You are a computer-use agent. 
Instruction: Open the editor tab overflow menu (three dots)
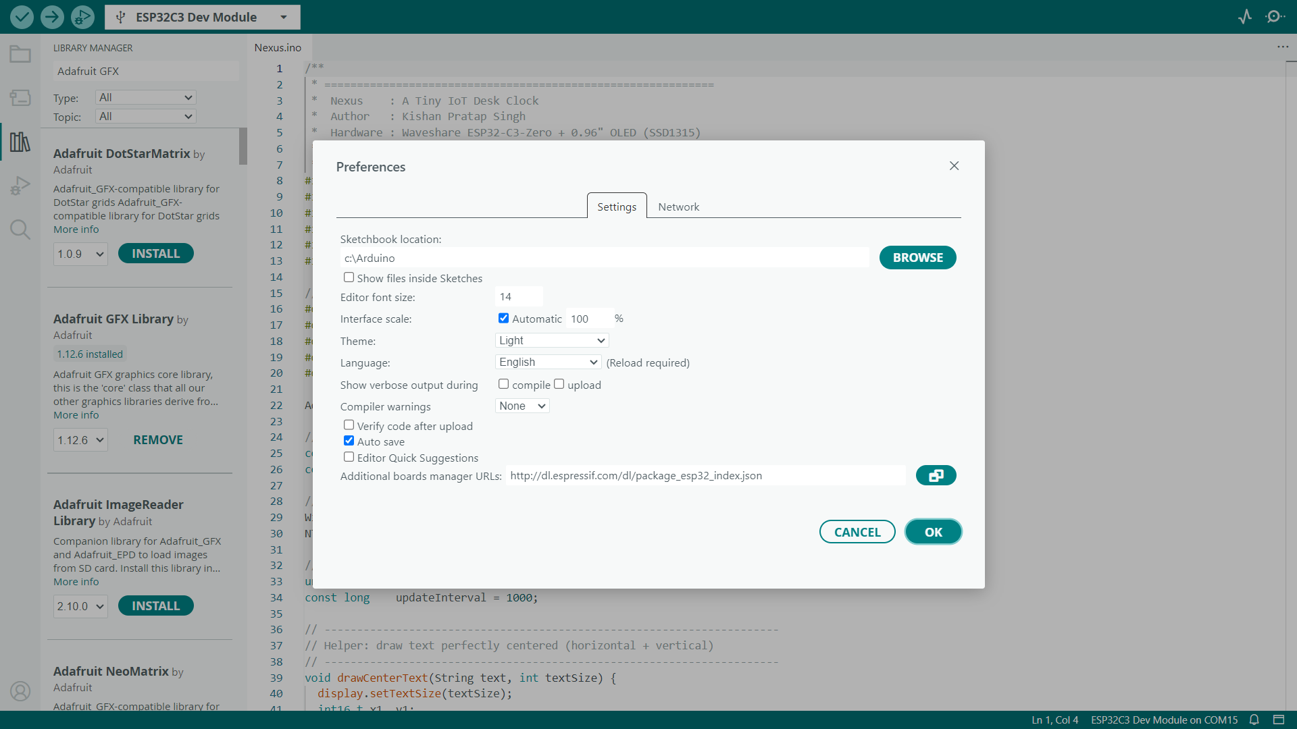(1283, 47)
